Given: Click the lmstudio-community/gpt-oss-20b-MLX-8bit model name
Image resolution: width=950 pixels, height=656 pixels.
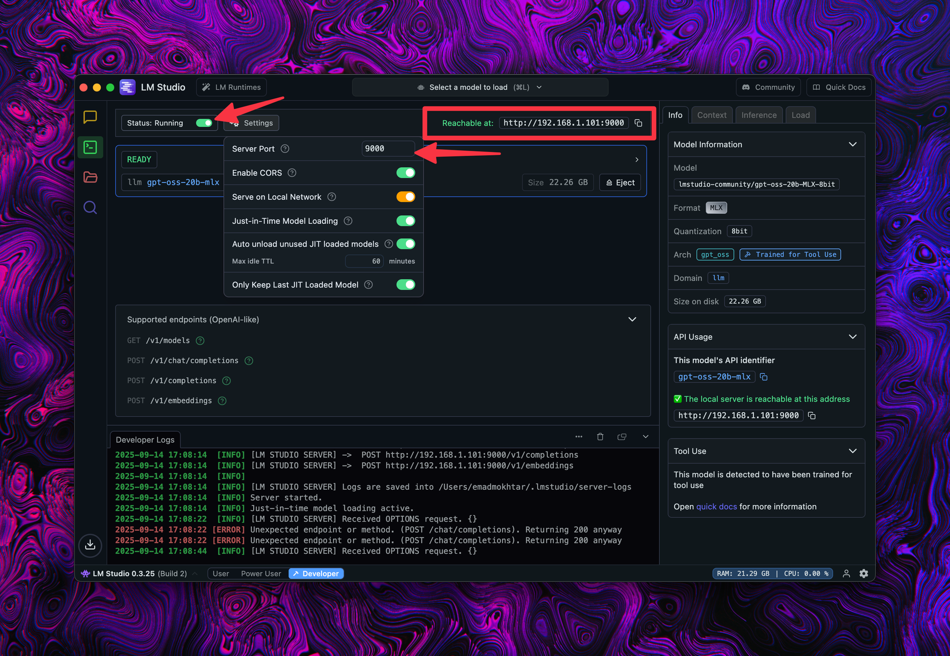Looking at the screenshot, I should tap(757, 184).
